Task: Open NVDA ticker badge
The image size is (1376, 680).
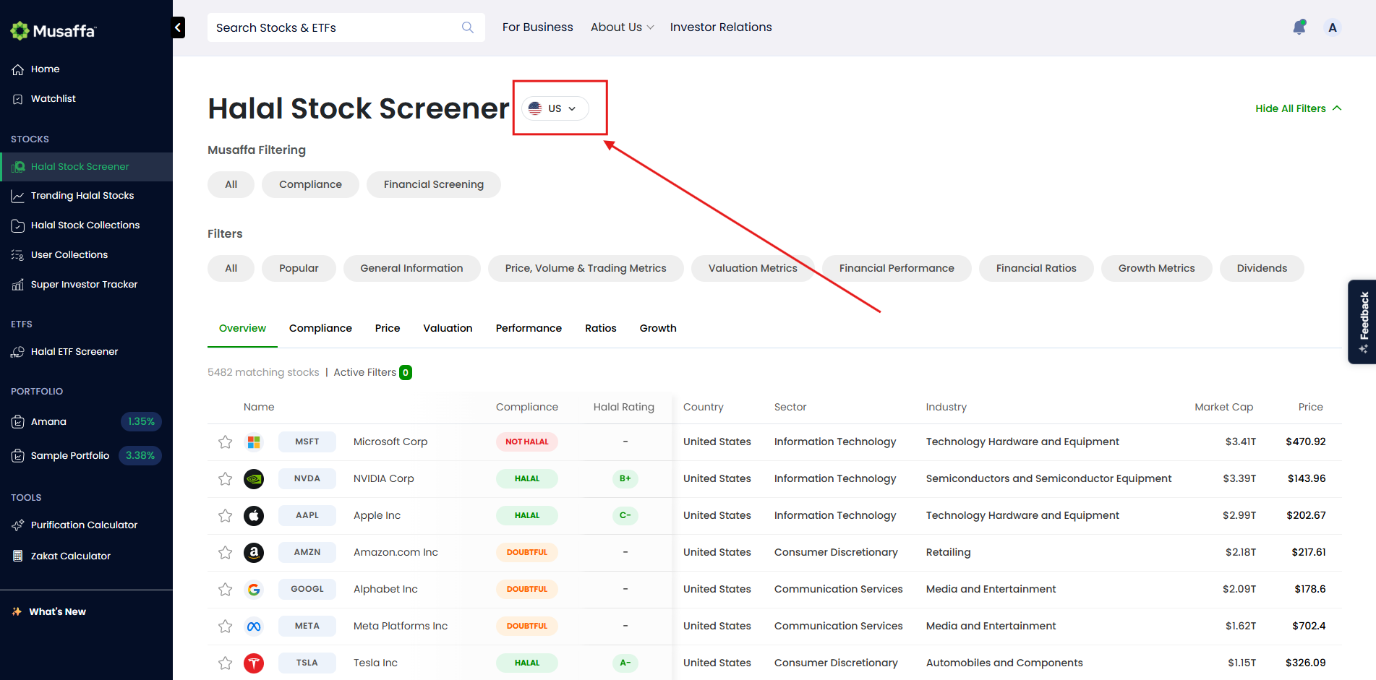Action: point(307,478)
